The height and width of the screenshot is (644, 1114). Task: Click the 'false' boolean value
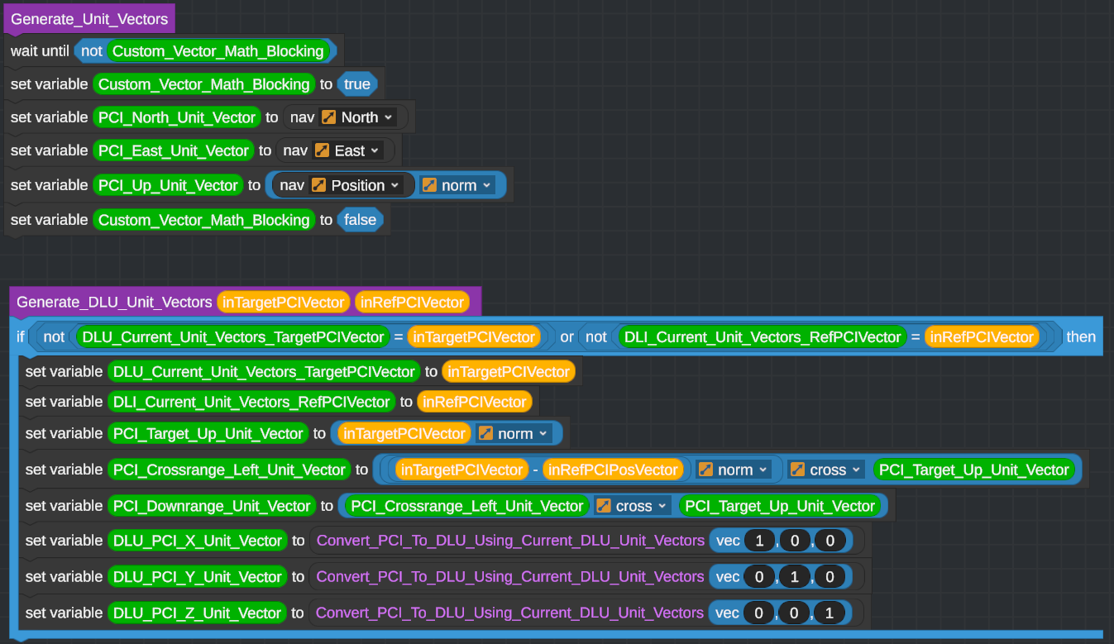point(360,220)
